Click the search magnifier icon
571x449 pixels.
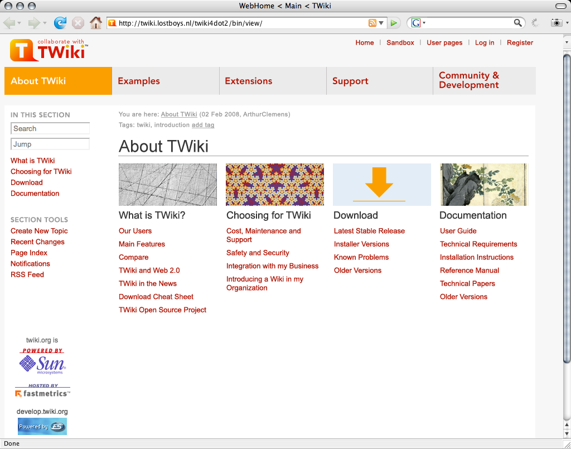(x=518, y=23)
